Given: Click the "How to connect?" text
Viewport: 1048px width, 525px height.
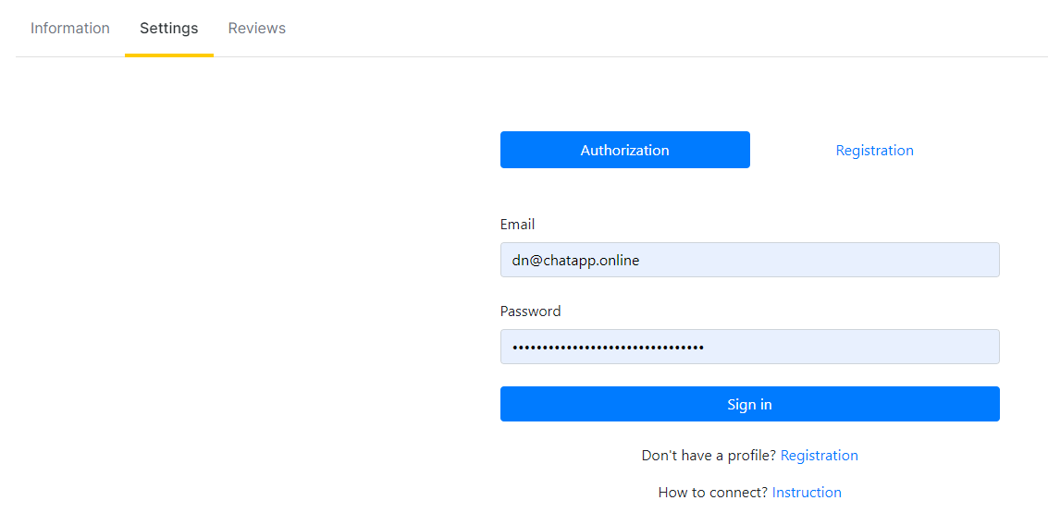Looking at the screenshot, I should click(x=713, y=493).
